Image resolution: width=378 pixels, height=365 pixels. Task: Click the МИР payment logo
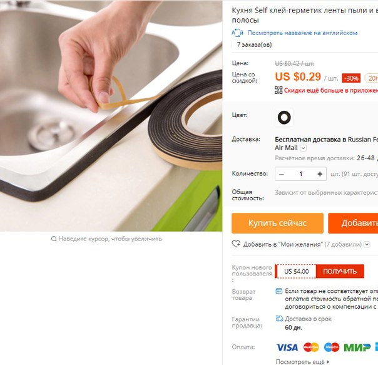[x=357, y=347]
